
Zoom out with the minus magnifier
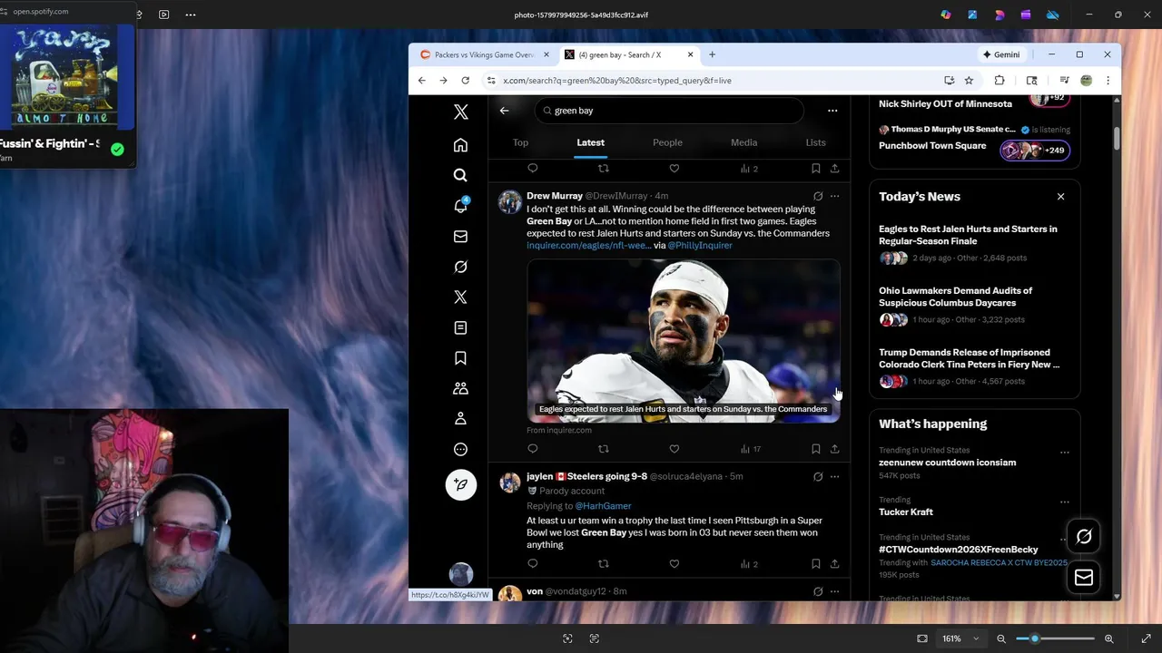pyautogui.click(x=1001, y=638)
